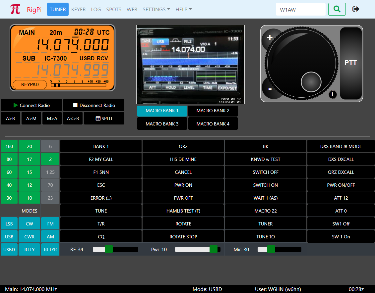
Task: Switch to the KEYER tab
Action: click(x=79, y=10)
